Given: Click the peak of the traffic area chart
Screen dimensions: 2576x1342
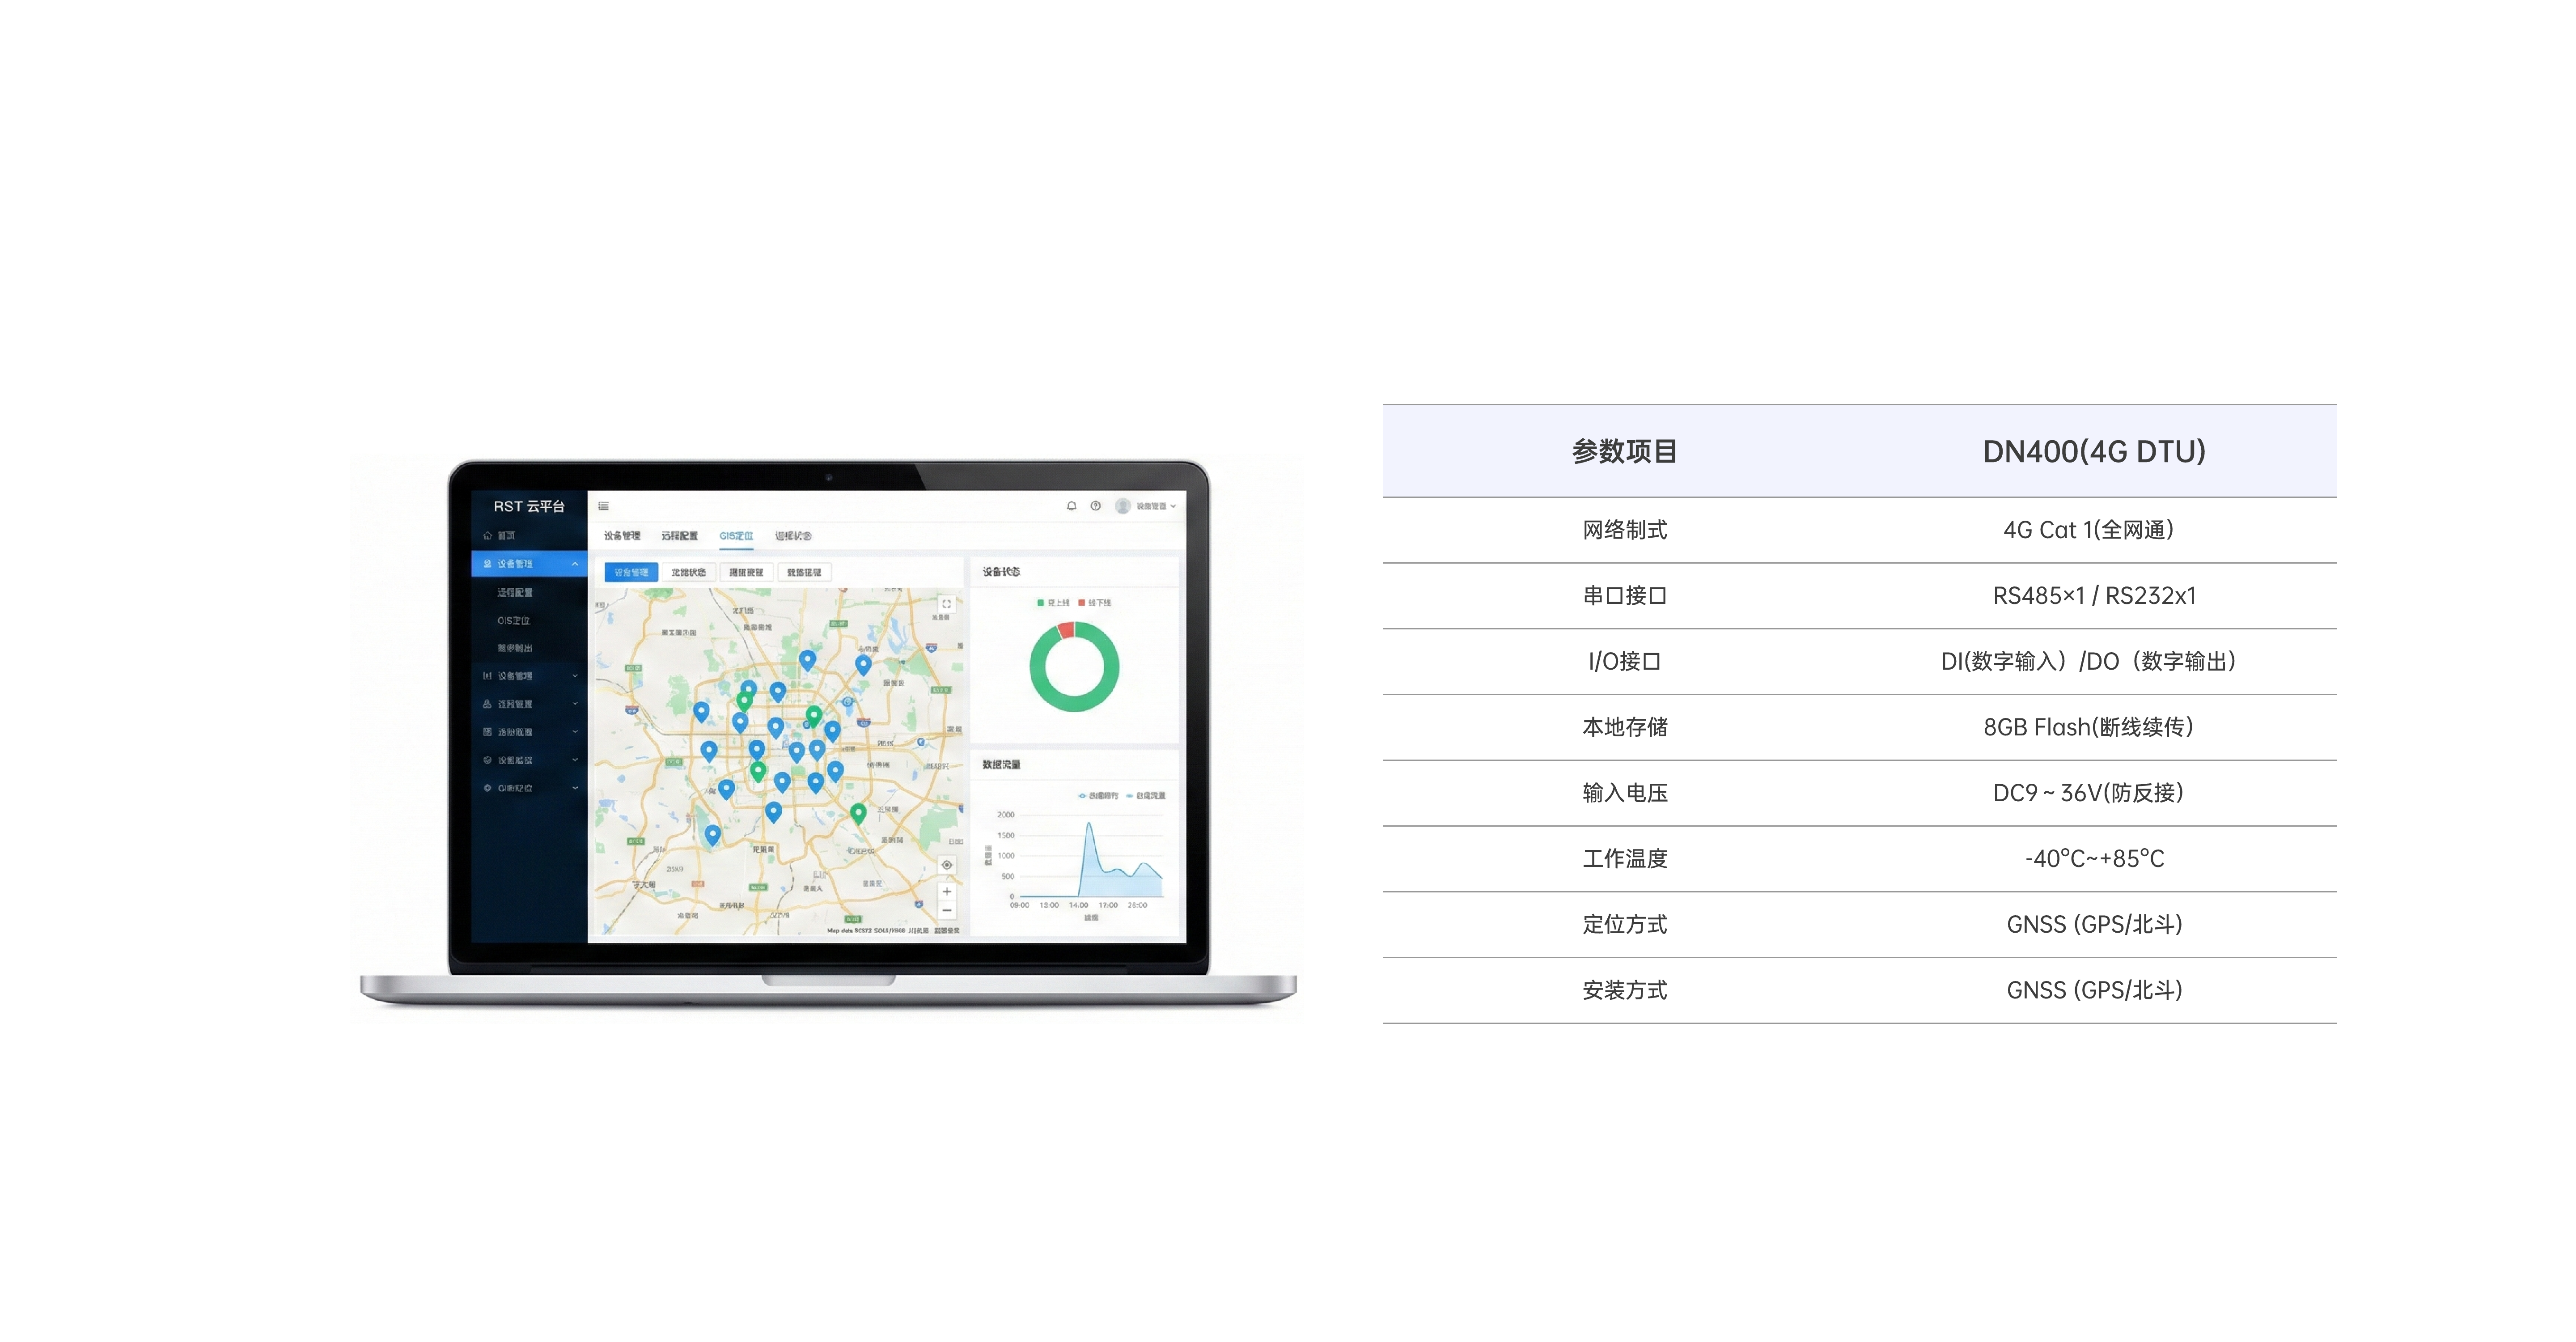Looking at the screenshot, I should [1089, 824].
